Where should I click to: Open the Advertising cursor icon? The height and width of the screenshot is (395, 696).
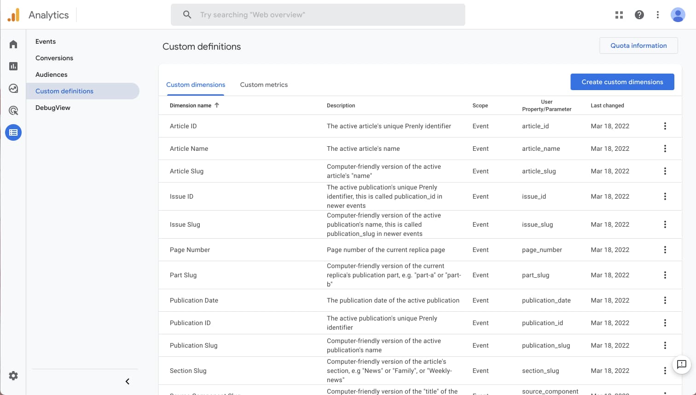point(13,110)
